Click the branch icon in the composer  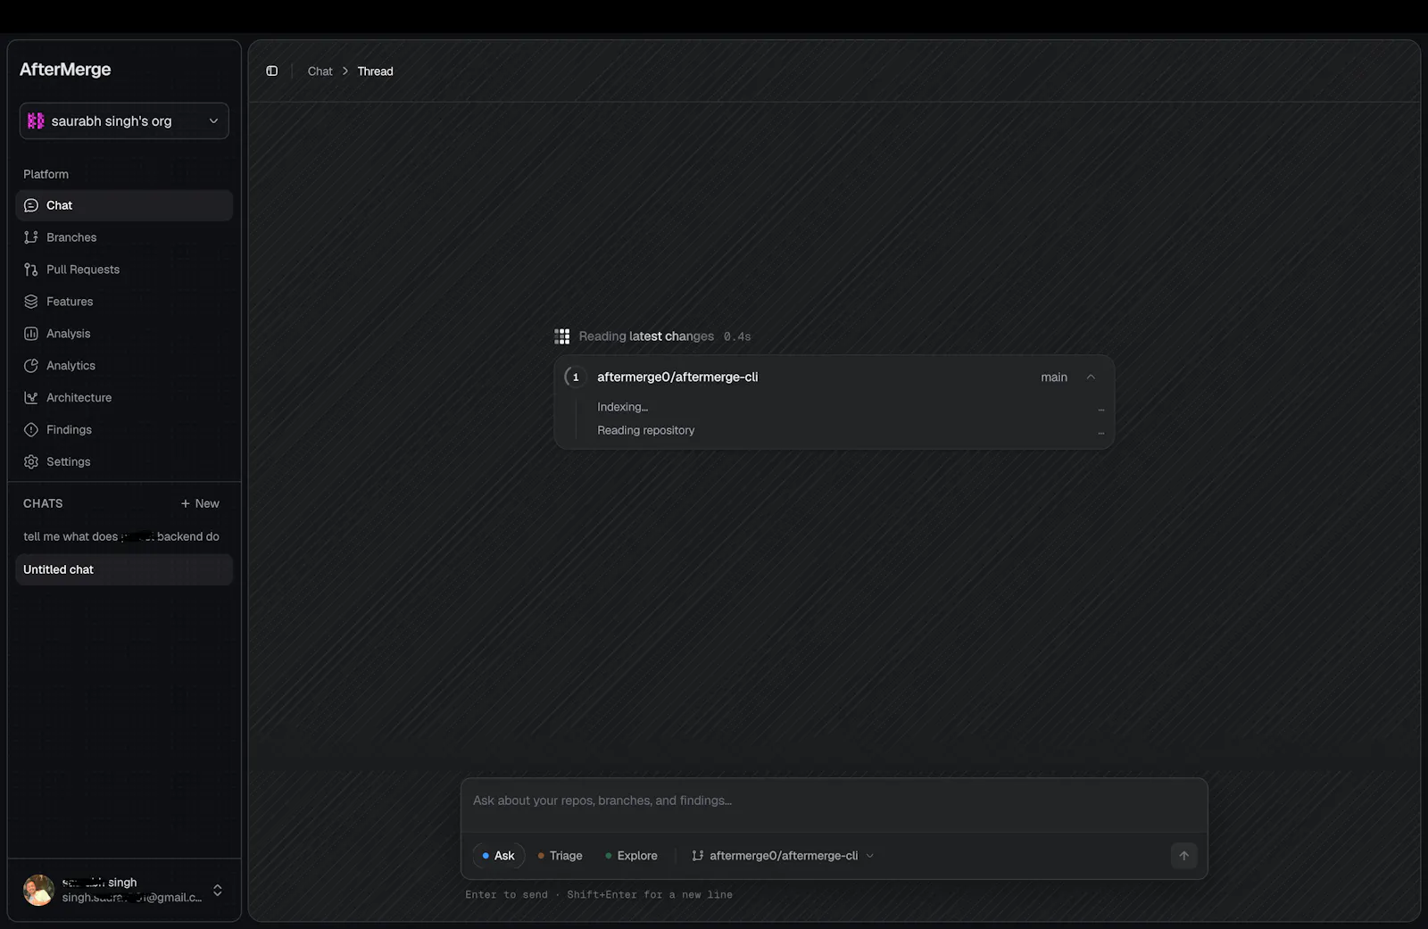698,856
